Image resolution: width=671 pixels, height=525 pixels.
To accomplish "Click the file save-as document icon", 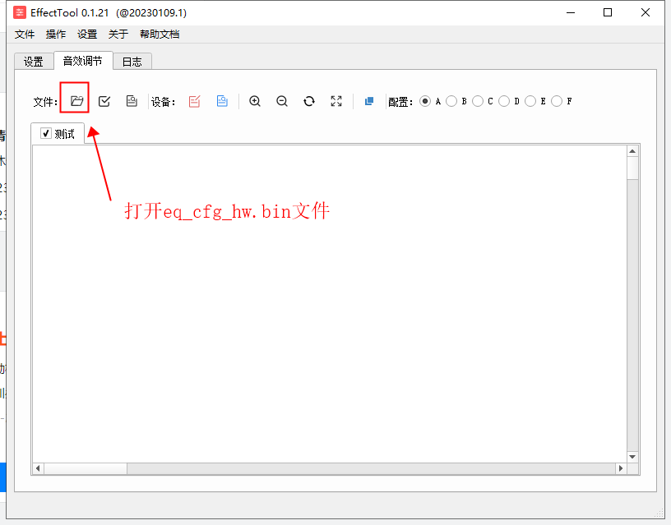I will pyautogui.click(x=132, y=101).
